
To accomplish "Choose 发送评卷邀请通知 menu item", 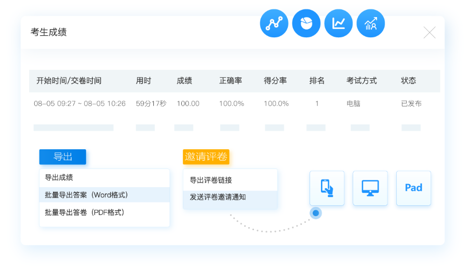I will point(218,197).
